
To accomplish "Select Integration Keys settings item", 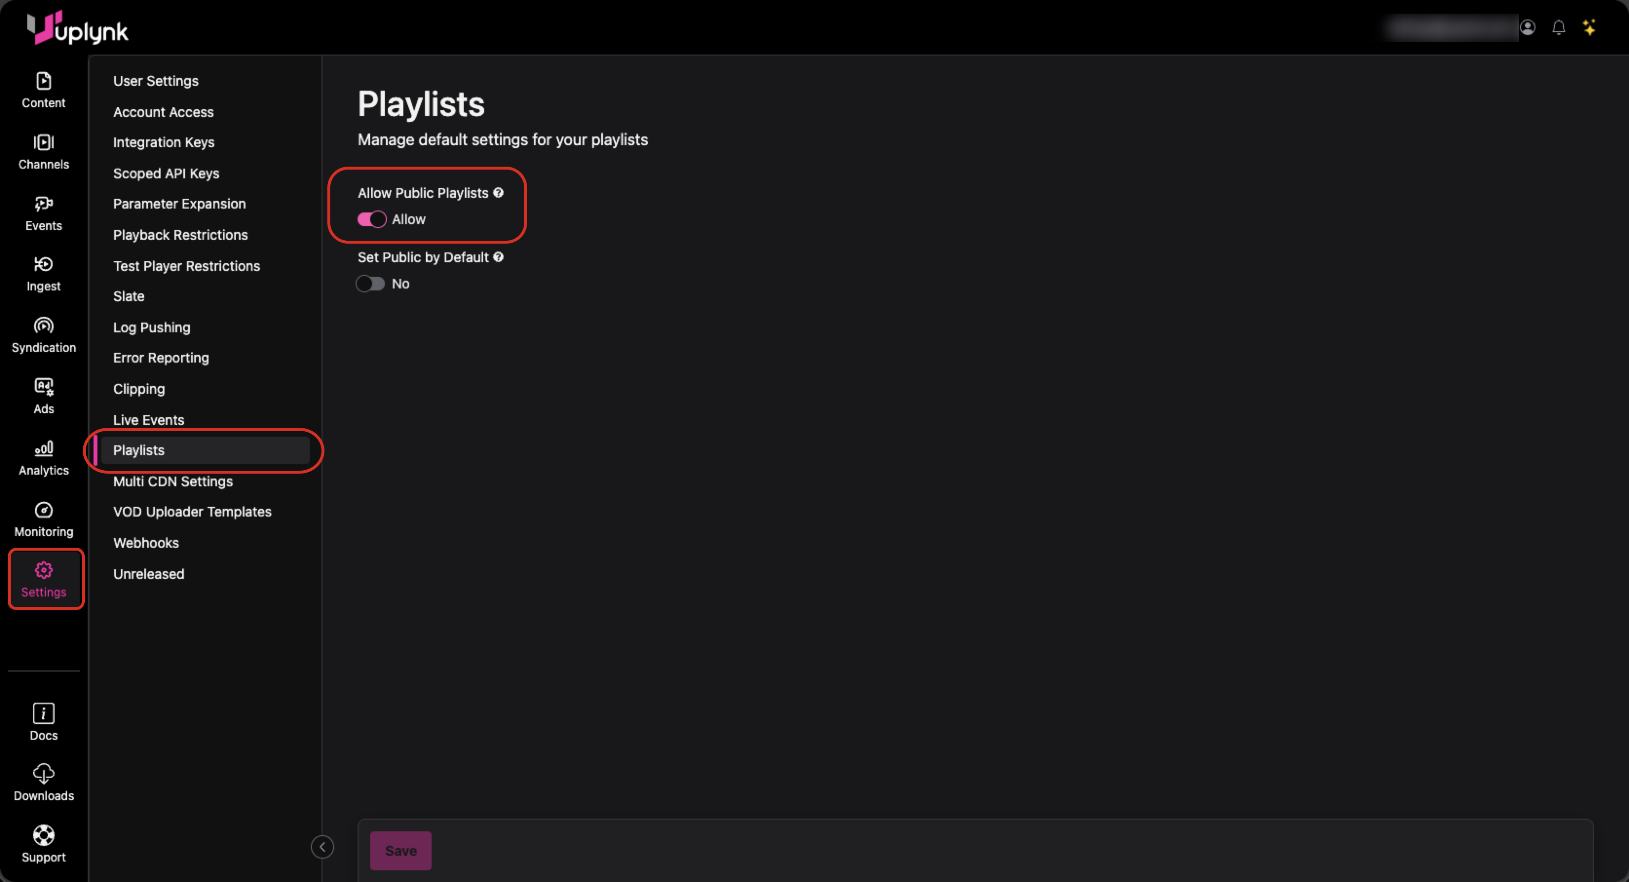I will 163,142.
